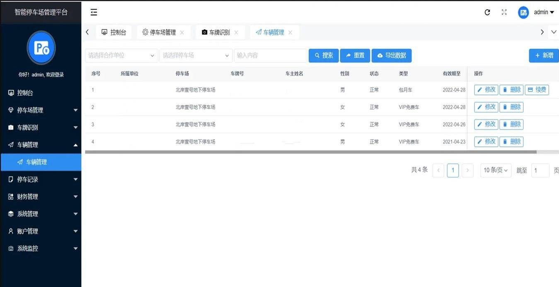Screen dimensions: 559x287
Task: Switch to the 控制台 tab
Action: coord(114,32)
